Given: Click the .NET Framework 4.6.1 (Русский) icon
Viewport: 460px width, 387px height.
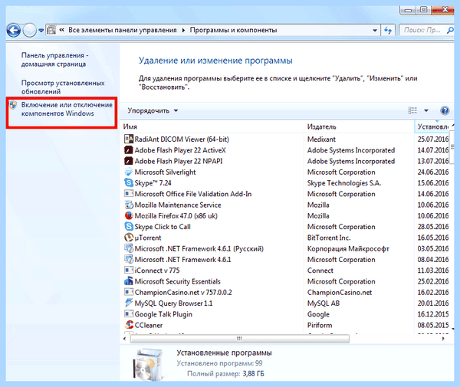Looking at the screenshot, I should pyautogui.click(x=129, y=248).
